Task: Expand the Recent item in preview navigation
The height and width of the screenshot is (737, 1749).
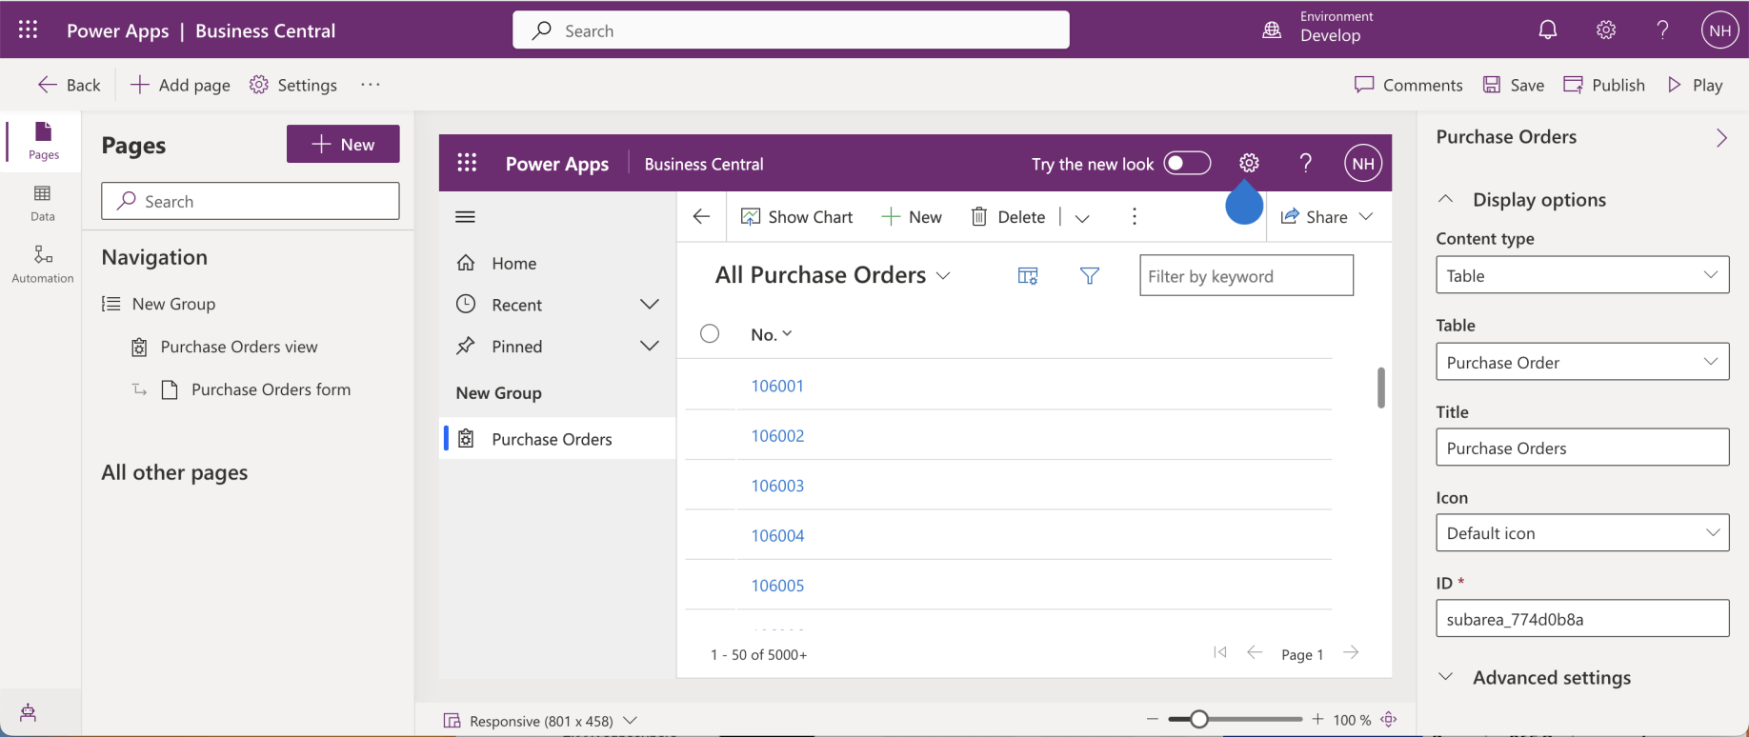Action: point(649,305)
